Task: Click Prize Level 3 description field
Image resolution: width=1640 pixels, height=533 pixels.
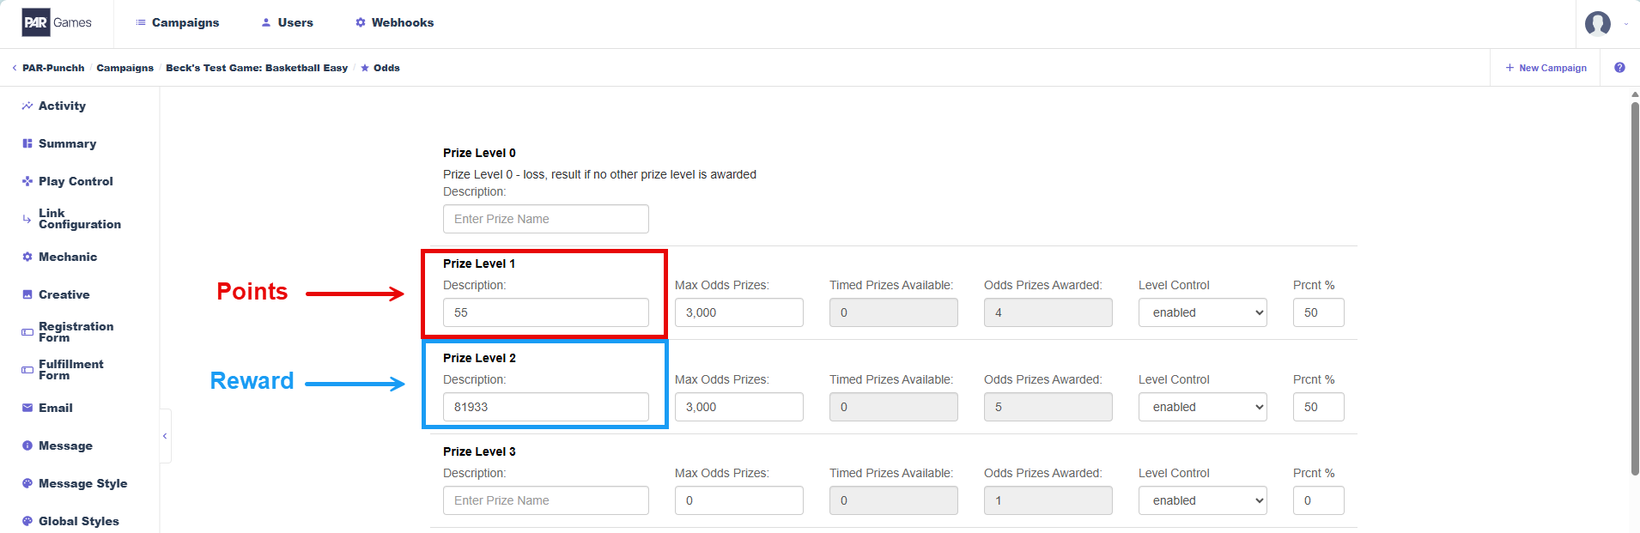Action: (x=546, y=500)
